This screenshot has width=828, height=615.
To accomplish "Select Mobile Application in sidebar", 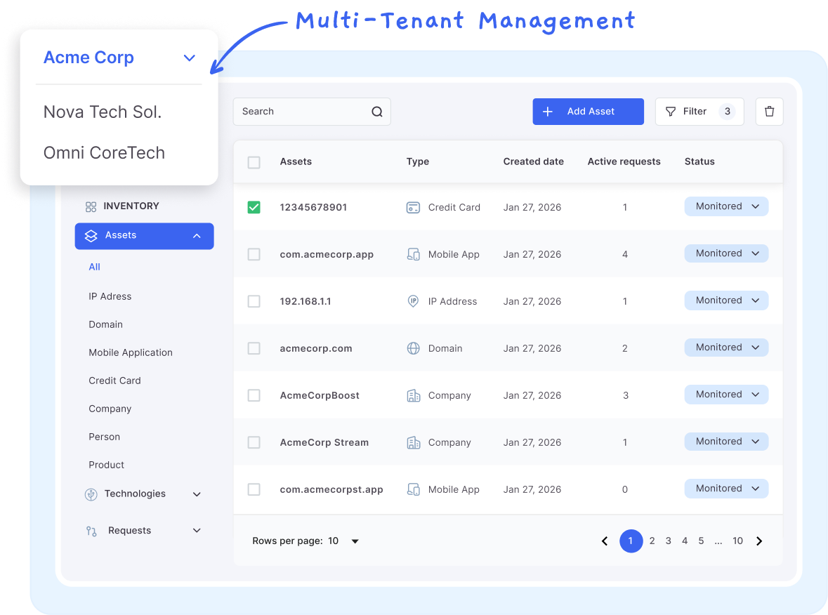I will click(x=131, y=352).
